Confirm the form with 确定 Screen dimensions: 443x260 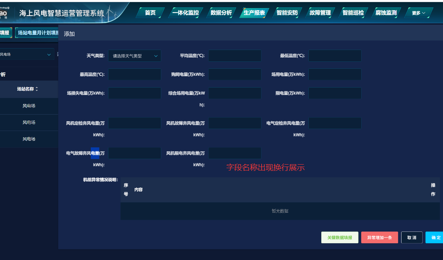tap(435, 237)
